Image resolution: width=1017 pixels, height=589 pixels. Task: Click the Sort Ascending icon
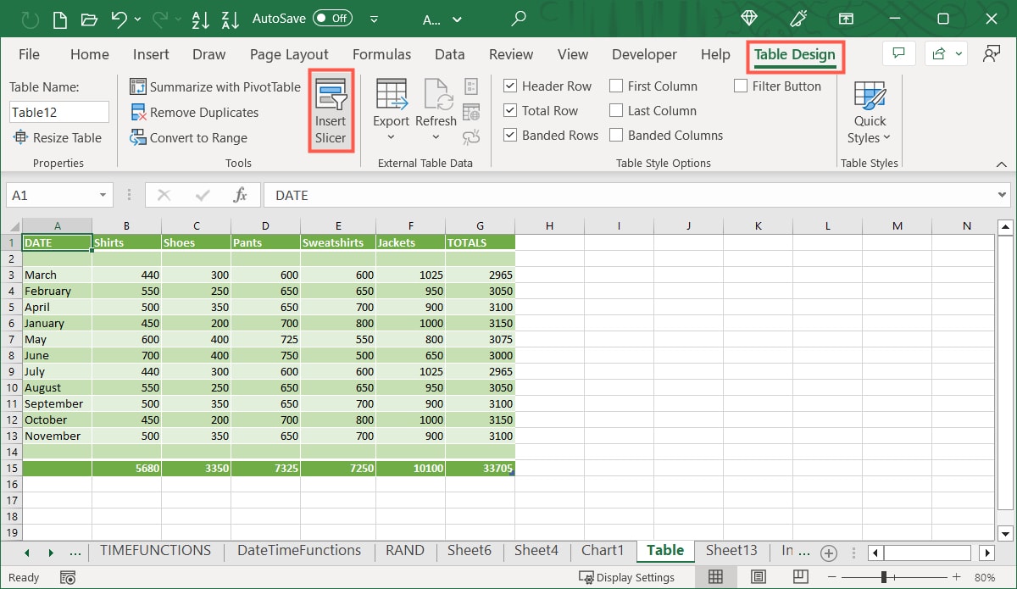200,19
